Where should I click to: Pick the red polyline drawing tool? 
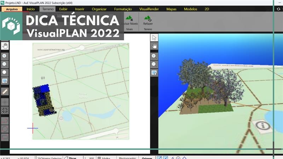click(5, 120)
